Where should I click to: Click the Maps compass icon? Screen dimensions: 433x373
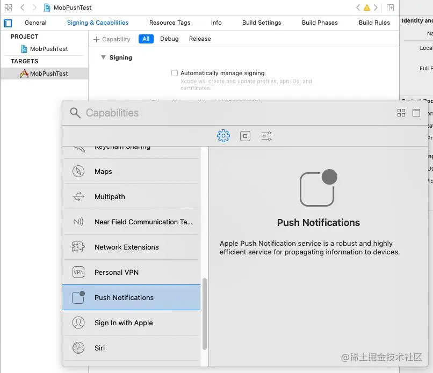point(78,171)
